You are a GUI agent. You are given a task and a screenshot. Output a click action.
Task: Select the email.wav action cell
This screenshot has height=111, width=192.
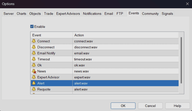126,53
